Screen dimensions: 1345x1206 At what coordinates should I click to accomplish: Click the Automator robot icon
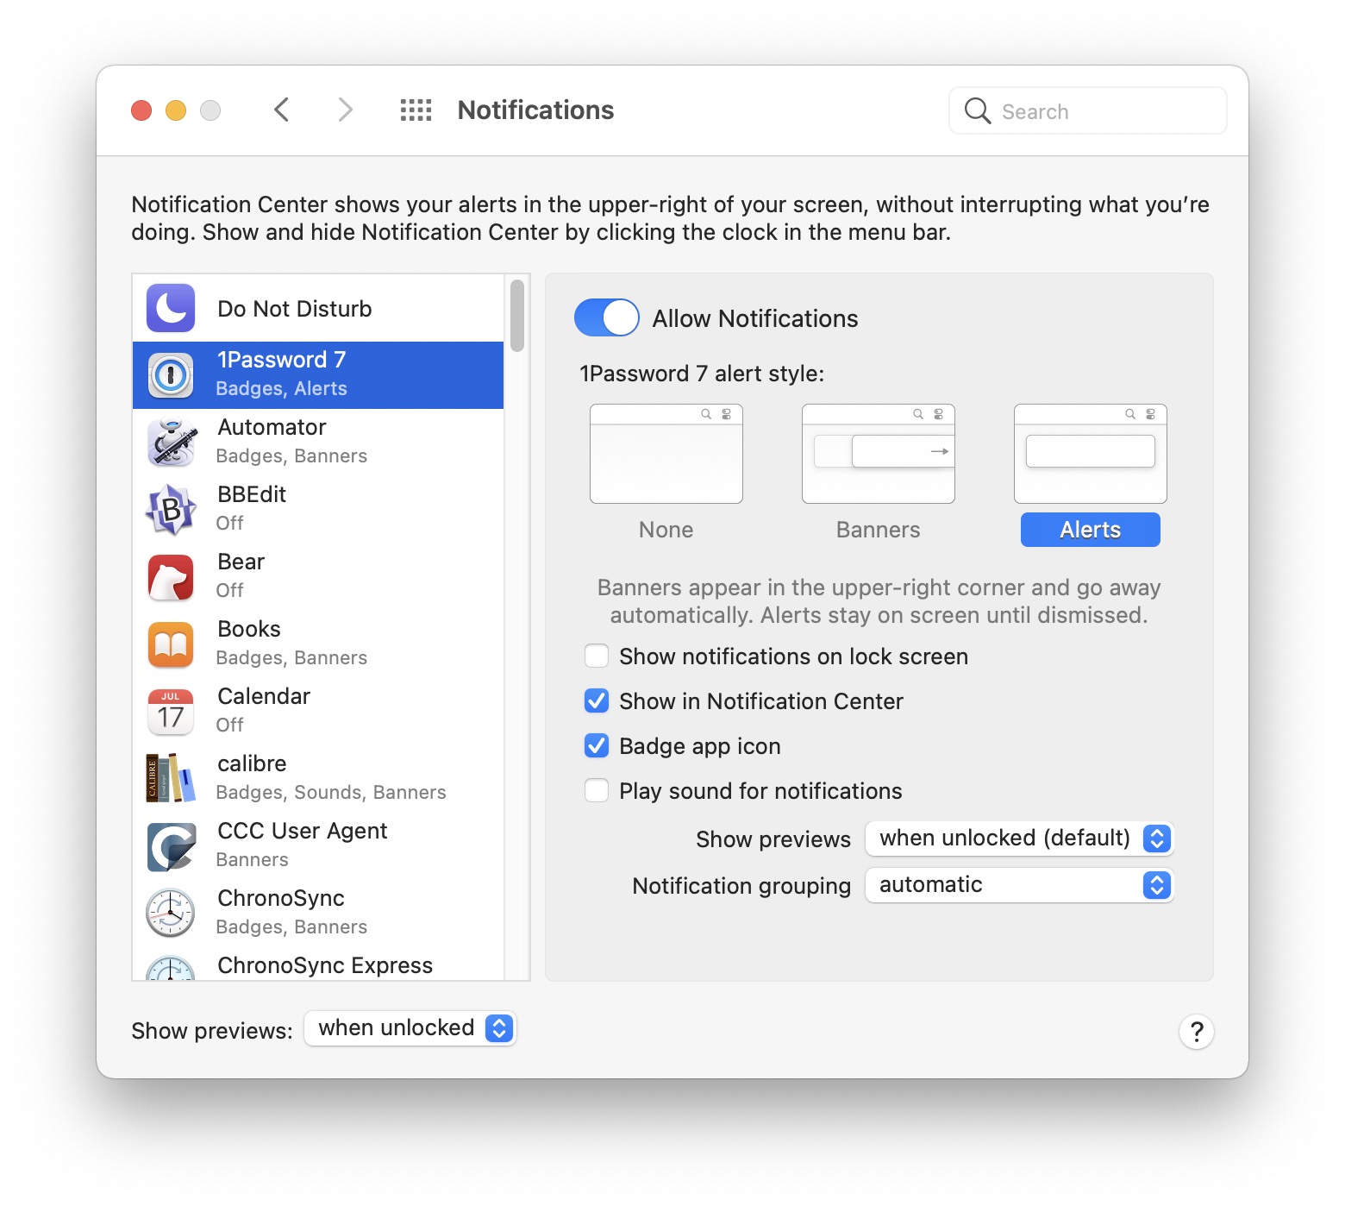[x=171, y=443]
